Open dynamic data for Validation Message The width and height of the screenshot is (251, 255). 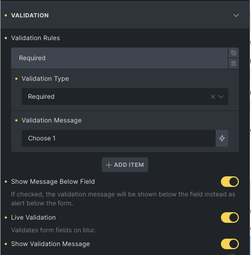click(x=222, y=138)
